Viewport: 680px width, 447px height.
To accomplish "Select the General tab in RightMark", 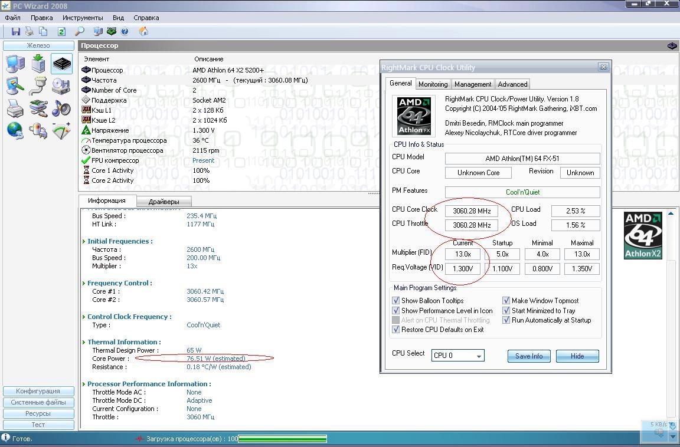I will (x=401, y=83).
